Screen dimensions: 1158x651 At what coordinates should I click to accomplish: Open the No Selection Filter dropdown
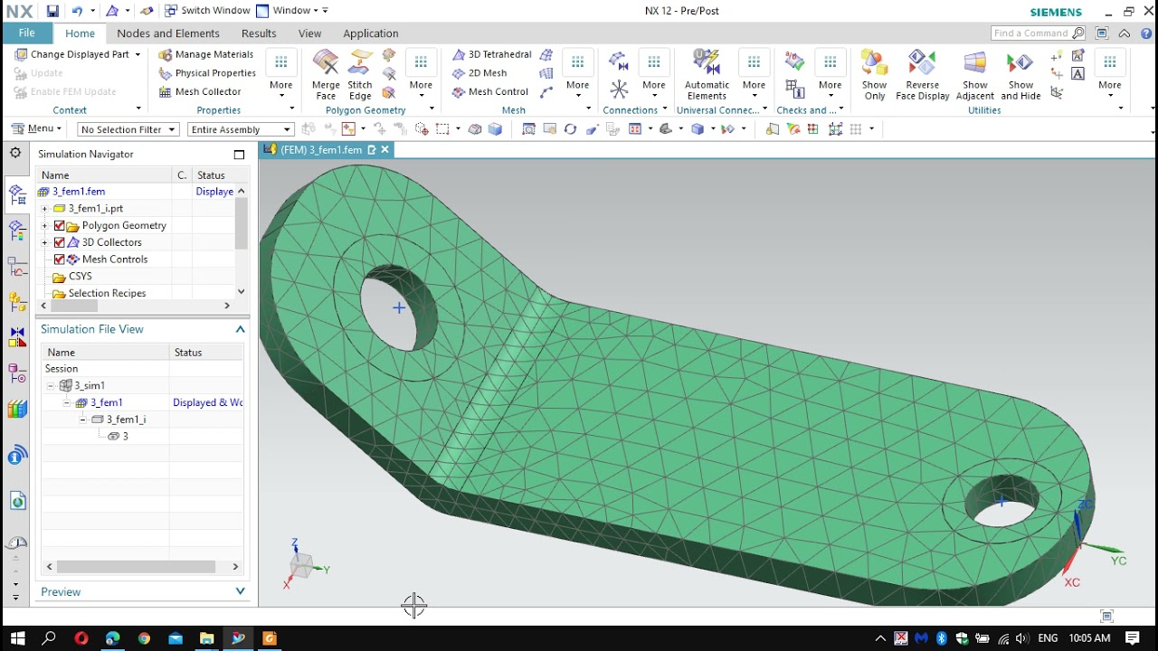tap(128, 129)
